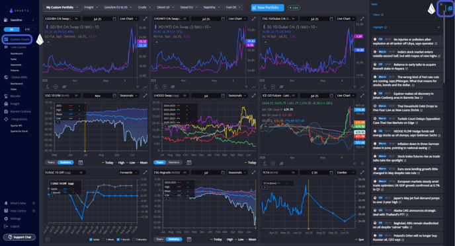The height and width of the screenshot is (246, 455).
Task: Open calendar icon in GO/Brt Crk Swap header
Action: (x=114, y=19)
